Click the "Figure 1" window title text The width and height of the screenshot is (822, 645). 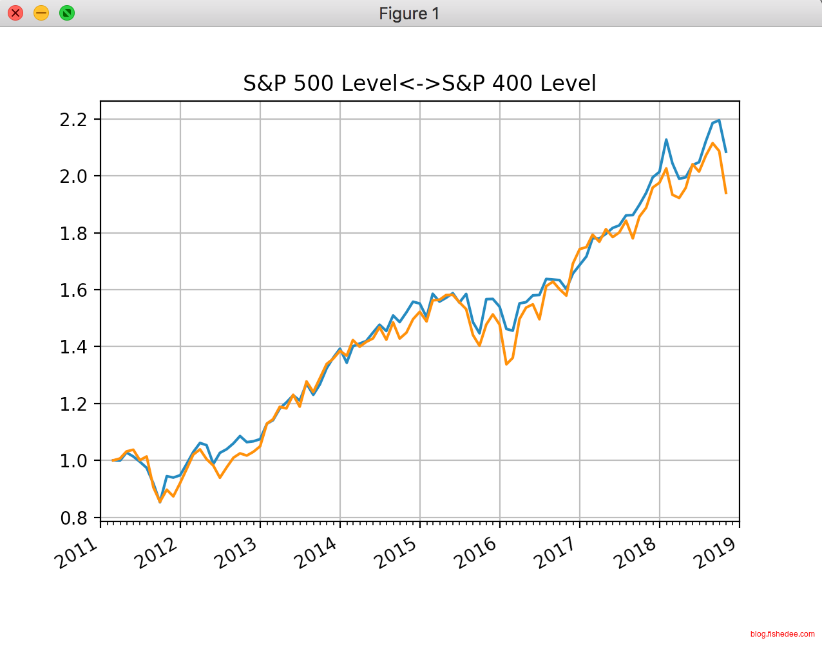click(409, 14)
